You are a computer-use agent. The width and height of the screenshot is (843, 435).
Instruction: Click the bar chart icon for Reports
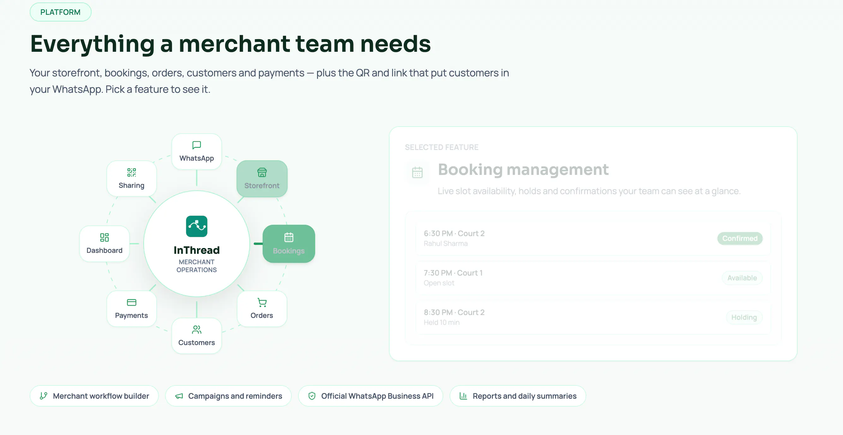pyautogui.click(x=463, y=396)
